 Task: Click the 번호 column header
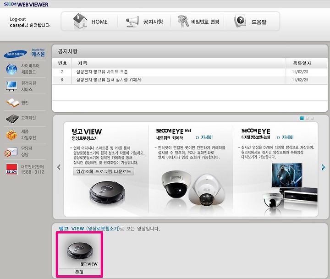[62, 63]
